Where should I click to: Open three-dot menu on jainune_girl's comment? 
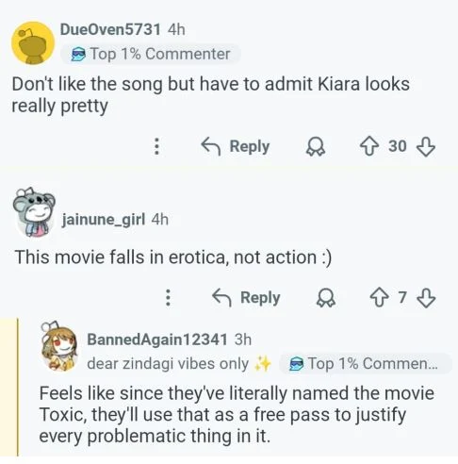(x=168, y=297)
